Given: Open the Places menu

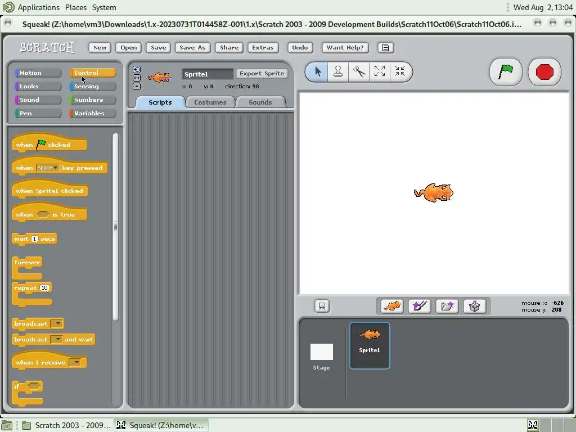Looking at the screenshot, I should pyautogui.click(x=76, y=7).
